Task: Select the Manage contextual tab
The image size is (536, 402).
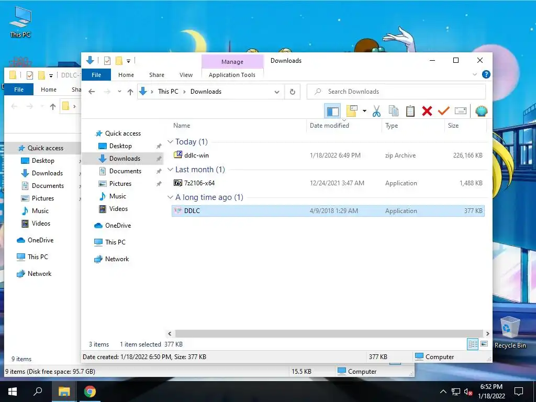Action: [x=232, y=62]
